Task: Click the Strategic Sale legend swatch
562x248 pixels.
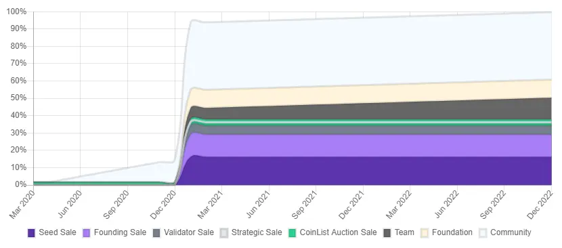Action: [x=224, y=233]
